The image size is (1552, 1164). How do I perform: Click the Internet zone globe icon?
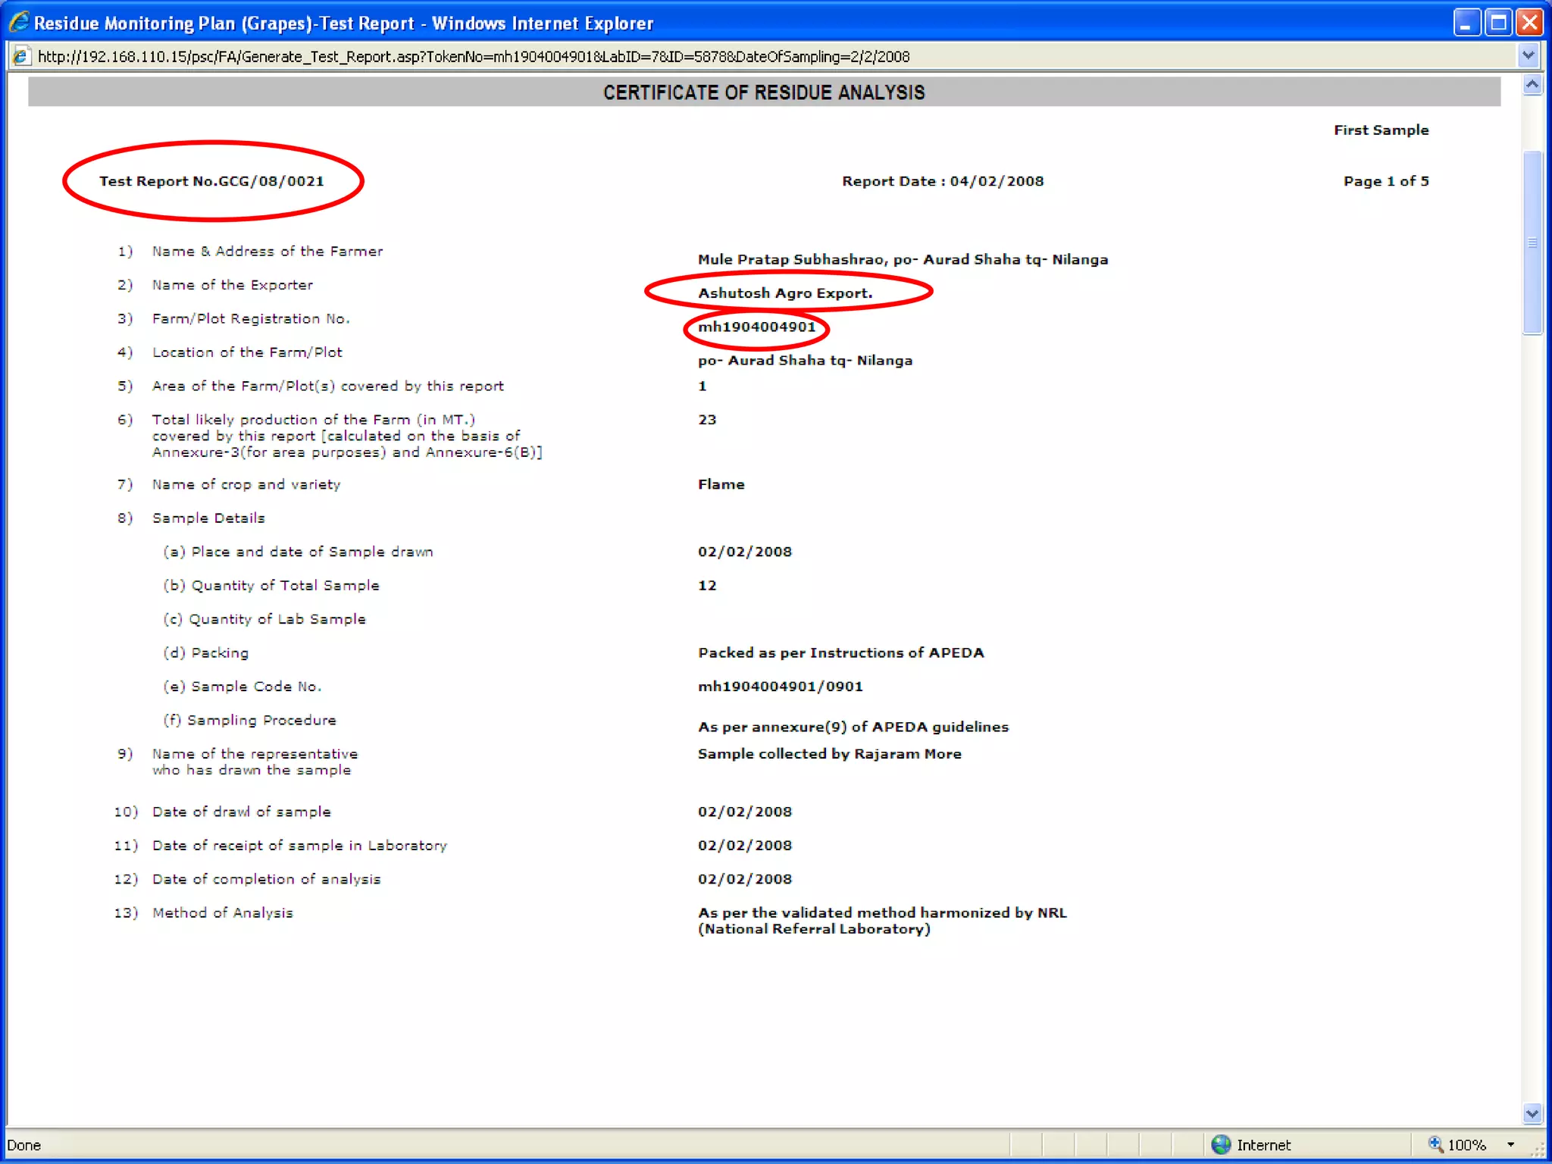pyautogui.click(x=1221, y=1144)
